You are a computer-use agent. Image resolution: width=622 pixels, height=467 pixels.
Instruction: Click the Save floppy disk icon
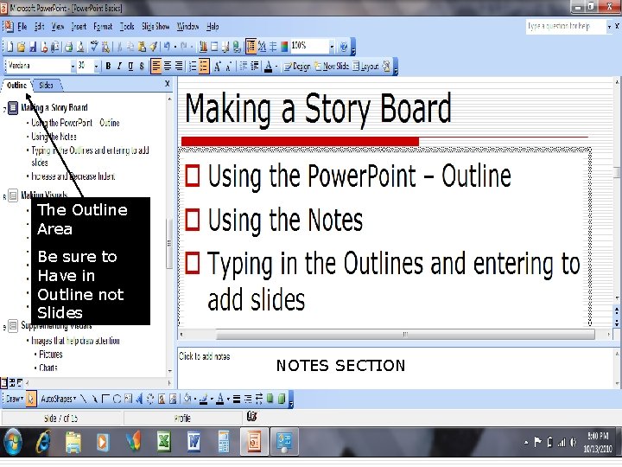tap(33, 47)
